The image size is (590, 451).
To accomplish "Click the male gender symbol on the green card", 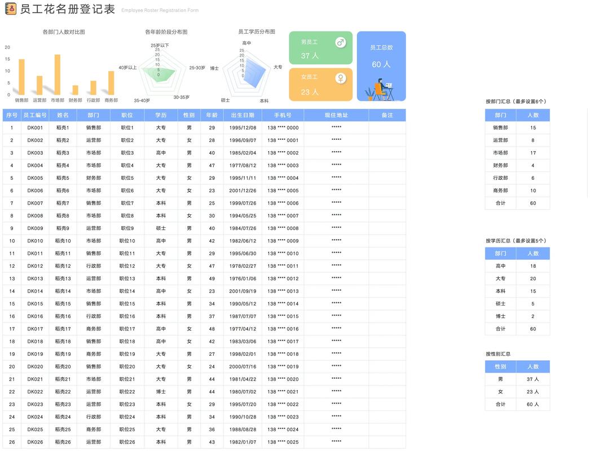I will coord(341,42).
